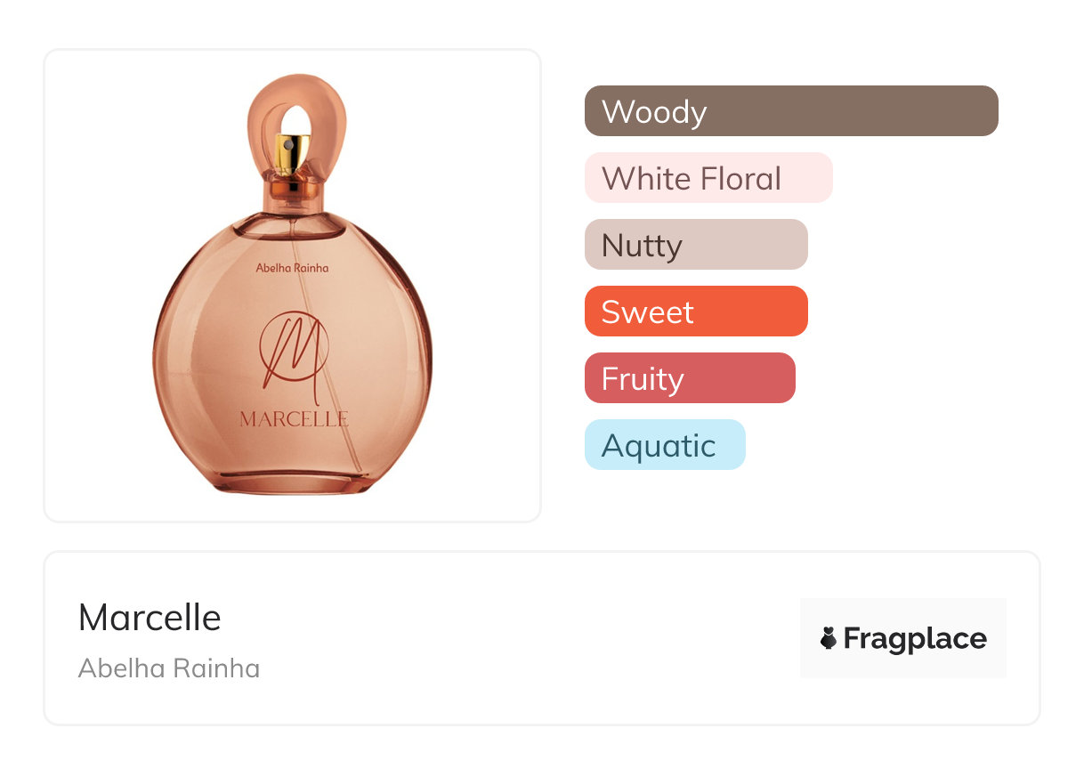1084x769 pixels.
Task: Select the White Floral accord bar
Action: (708, 178)
